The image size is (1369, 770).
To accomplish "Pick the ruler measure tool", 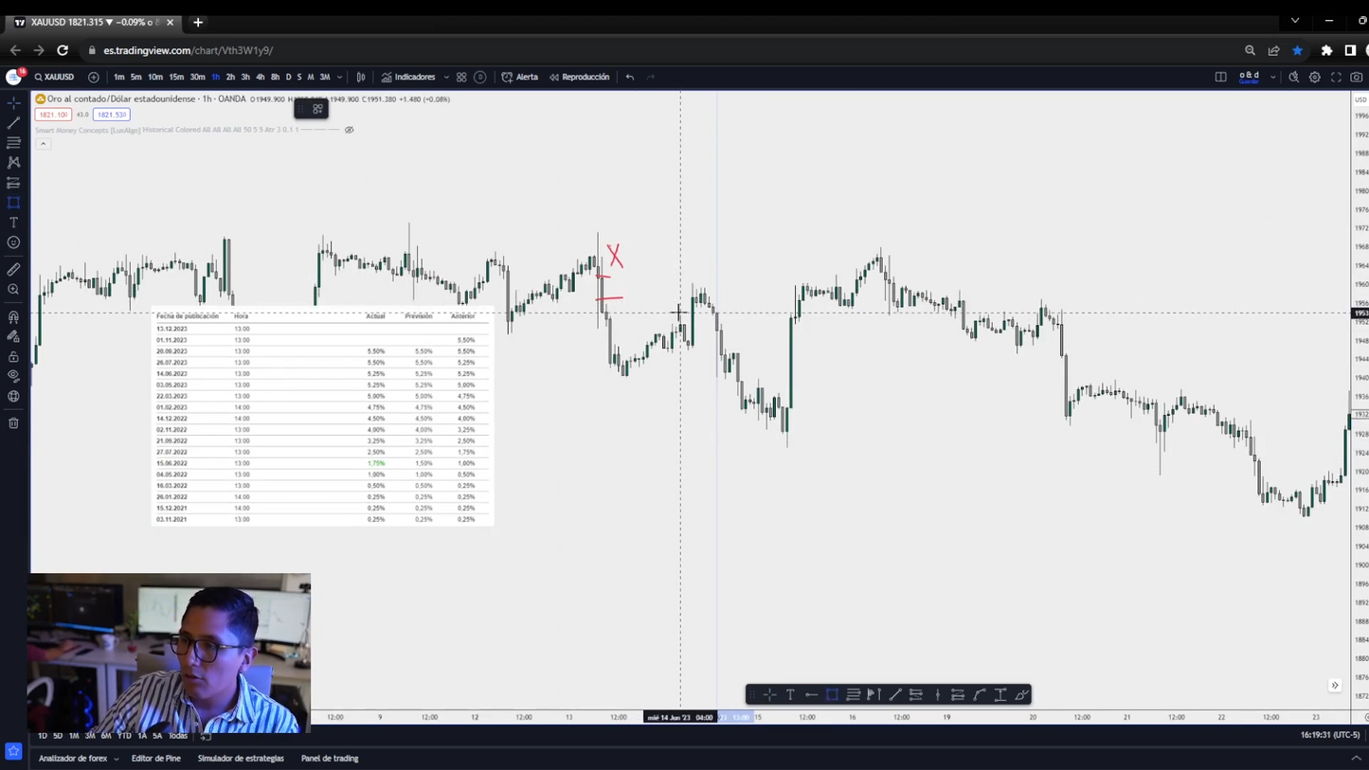I will 13,270.
